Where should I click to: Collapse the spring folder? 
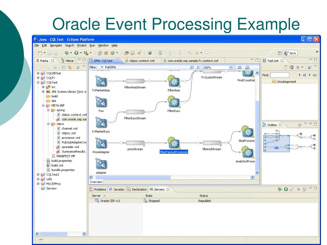48,110
